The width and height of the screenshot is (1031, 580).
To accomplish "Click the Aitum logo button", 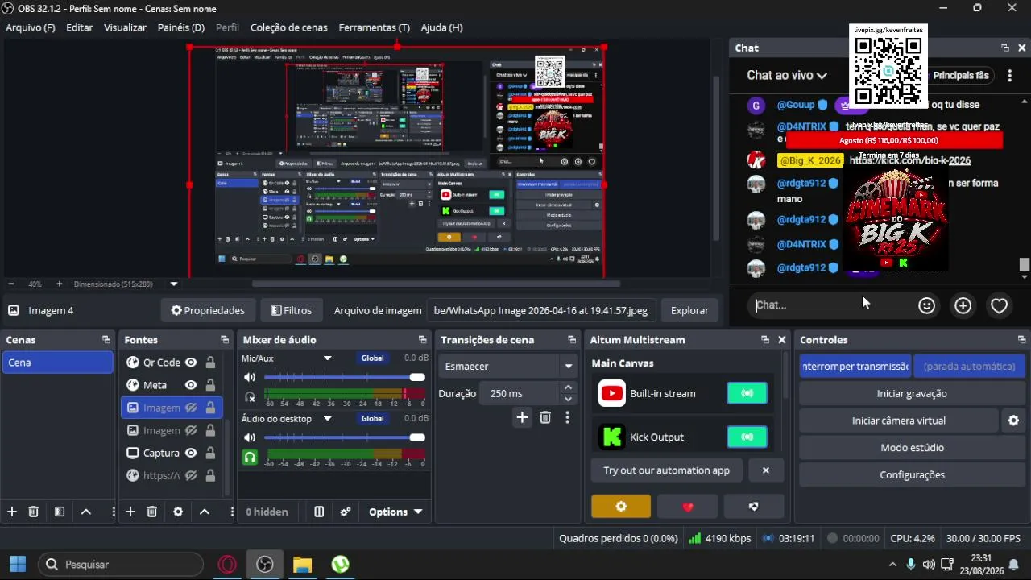I will [753, 506].
